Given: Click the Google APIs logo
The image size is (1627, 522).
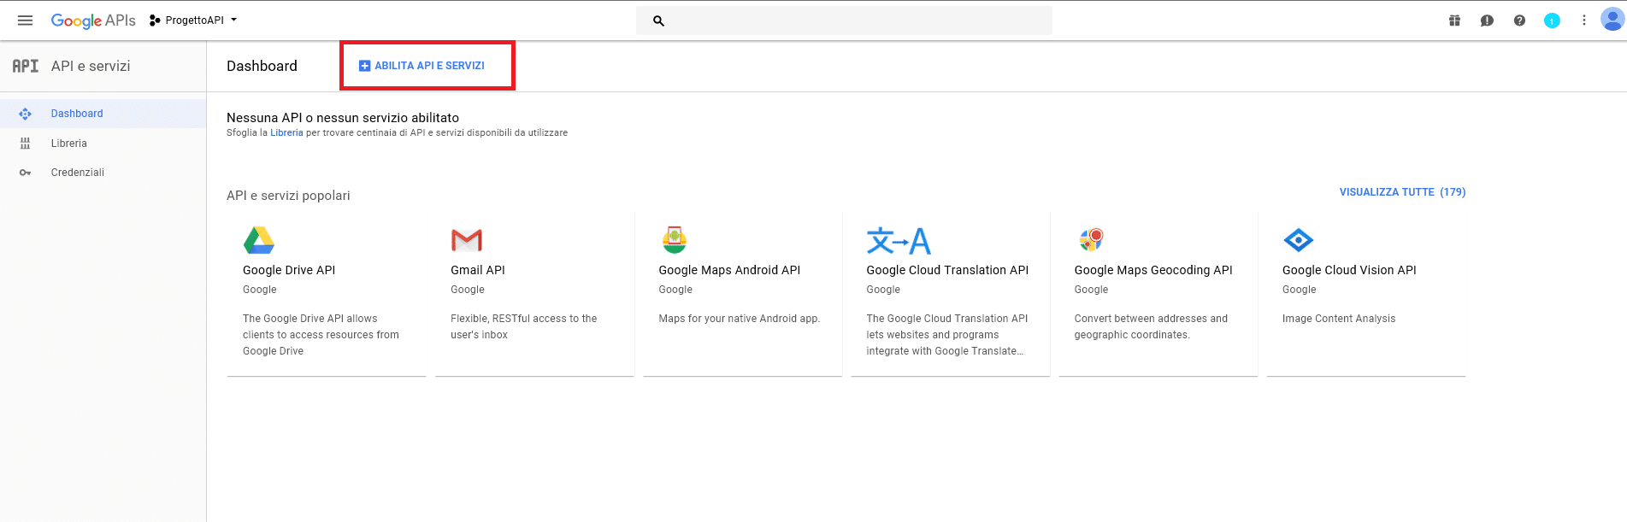Looking at the screenshot, I should (93, 21).
